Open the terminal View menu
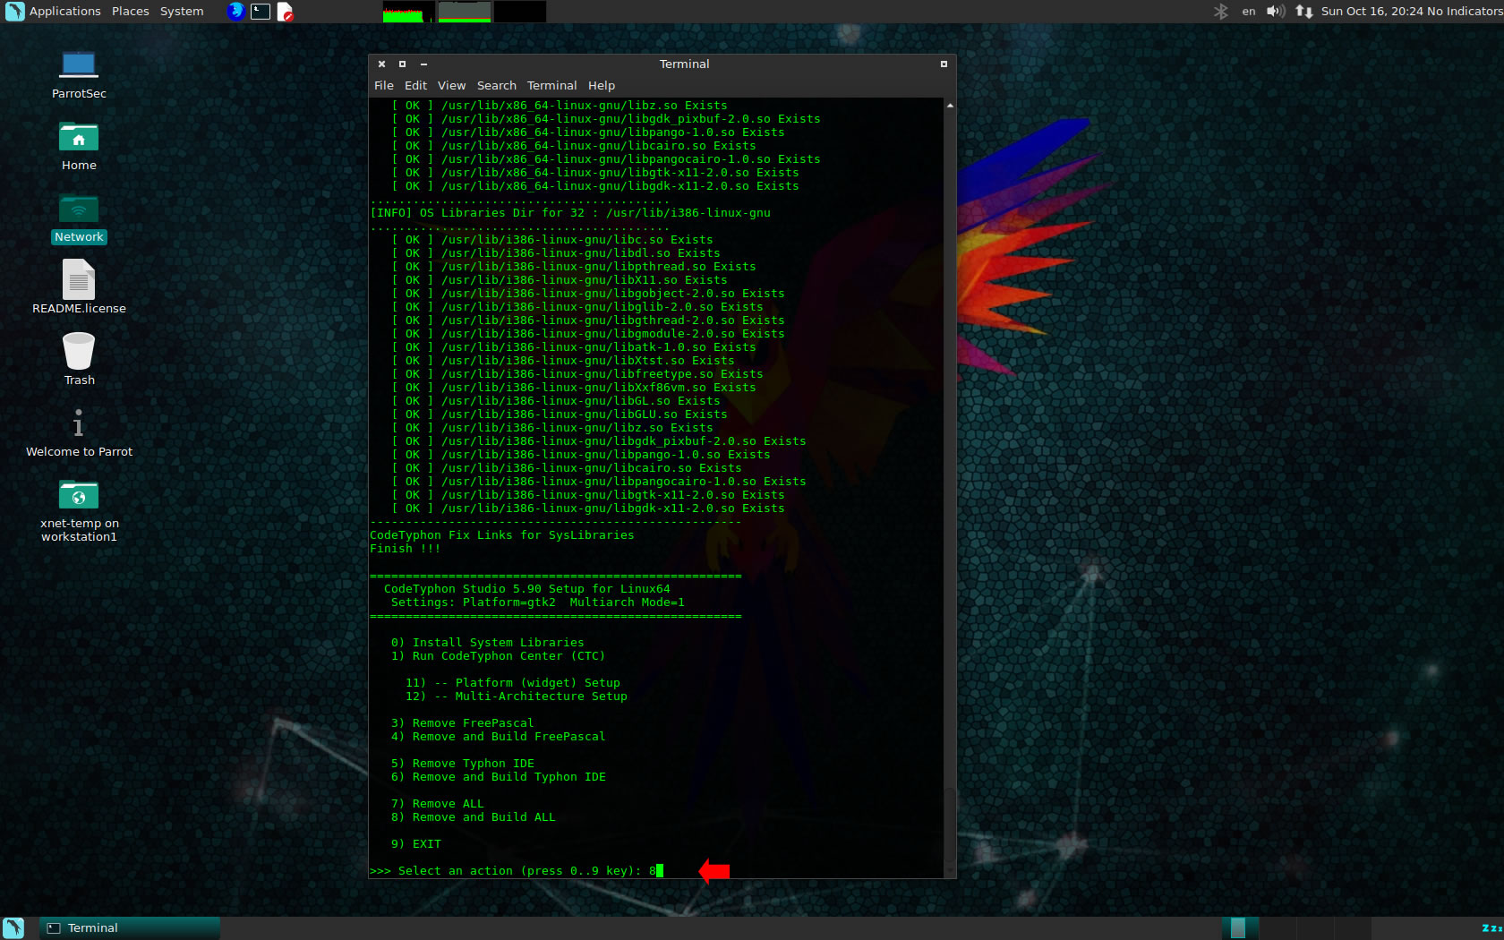 [x=451, y=85]
